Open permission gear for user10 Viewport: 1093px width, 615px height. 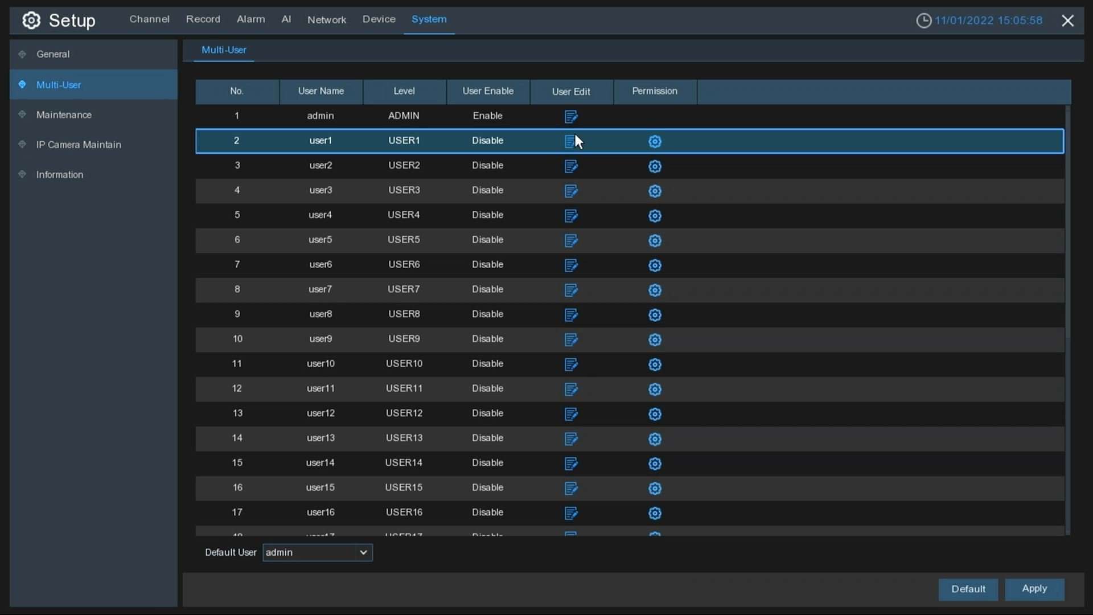click(x=655, y=364)
